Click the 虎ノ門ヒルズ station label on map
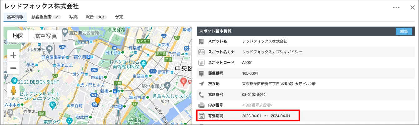 92,85
